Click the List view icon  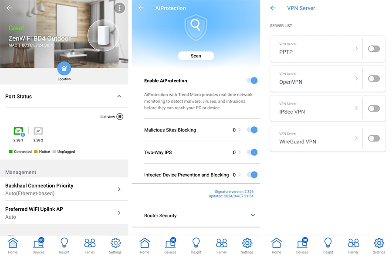coord(120,117)
